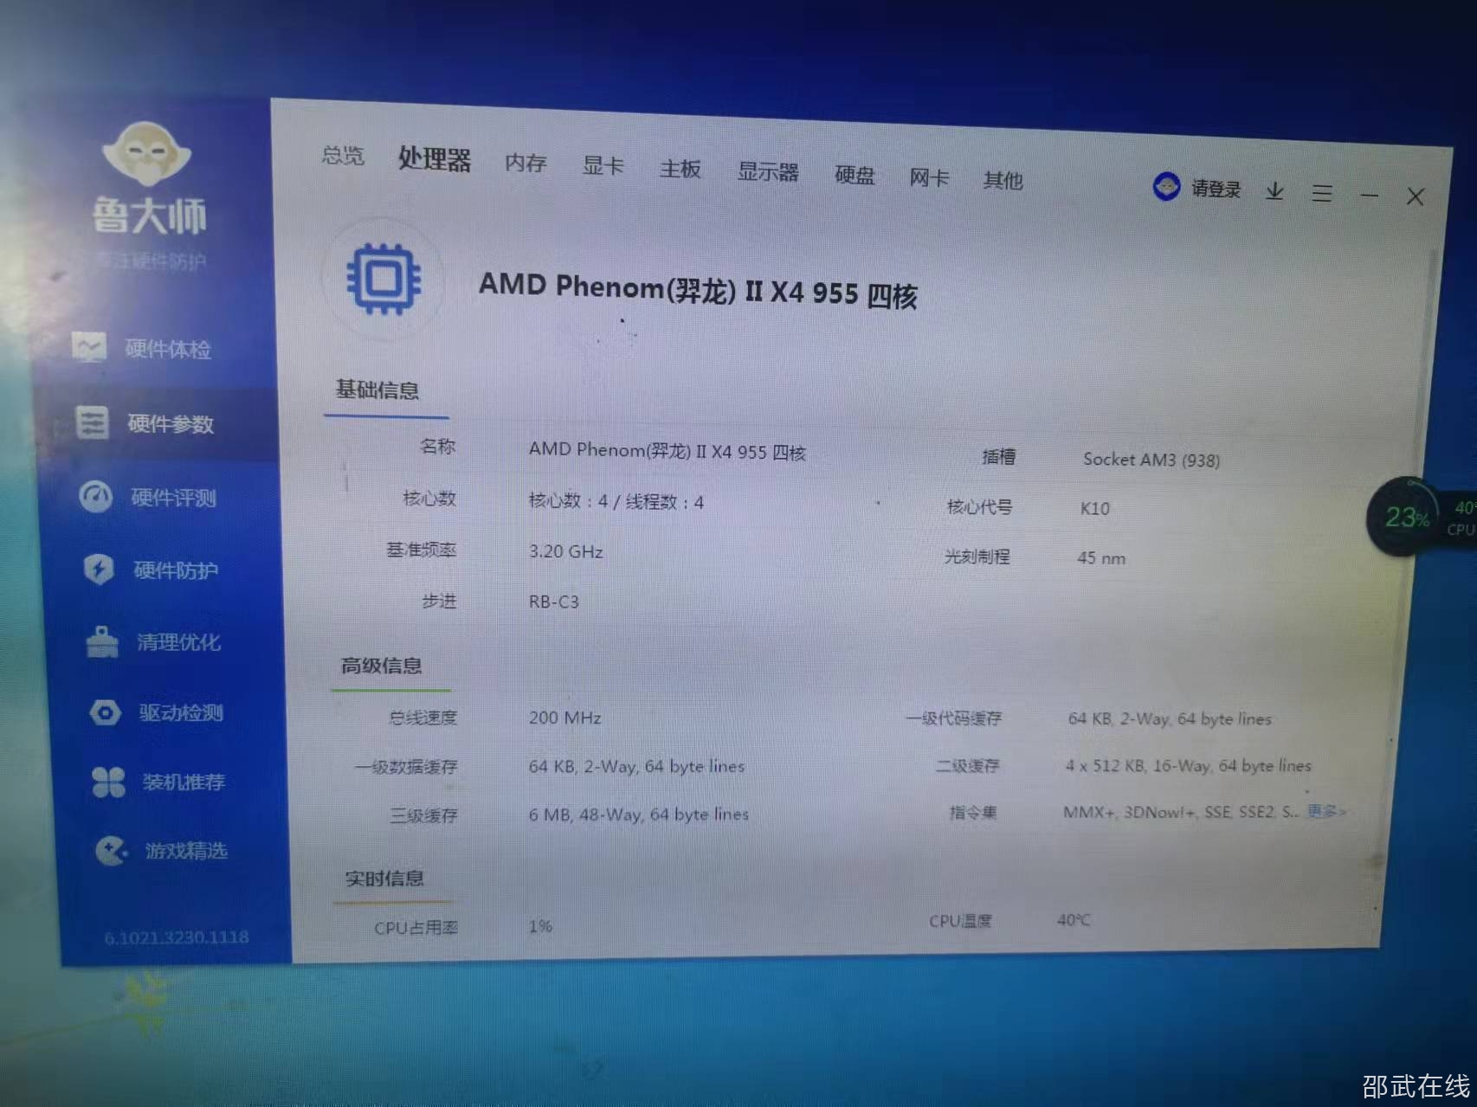Open the hamburger main menu
Image resolution: width=1477 pixels, height=1107 pixels.
coord(1321,193)
